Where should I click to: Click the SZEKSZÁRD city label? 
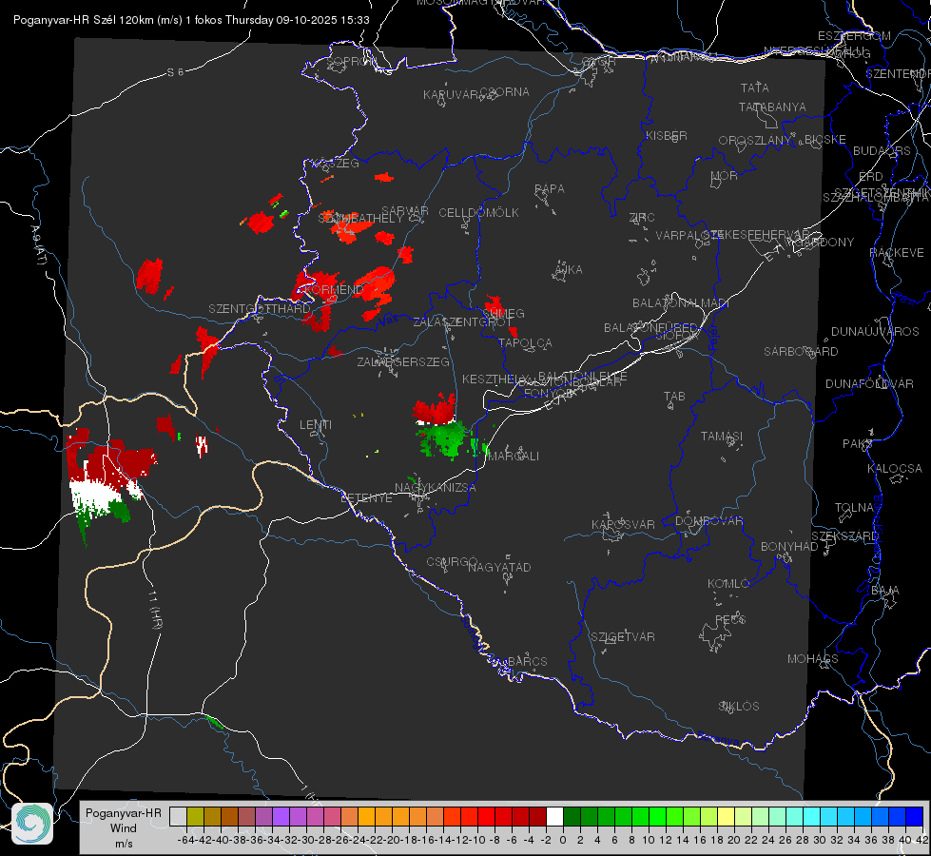[844, 536]
